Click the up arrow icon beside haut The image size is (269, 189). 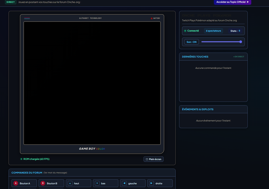pos(70,183)
